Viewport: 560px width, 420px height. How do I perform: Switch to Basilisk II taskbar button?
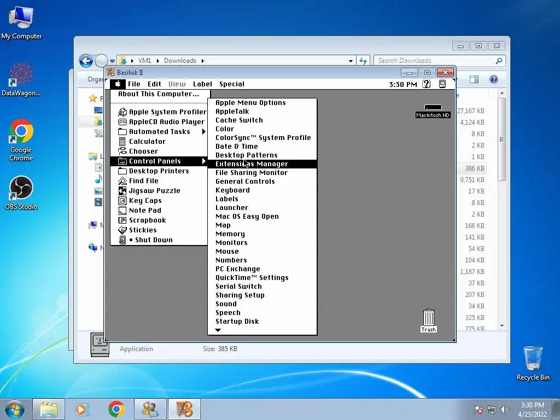184,409
